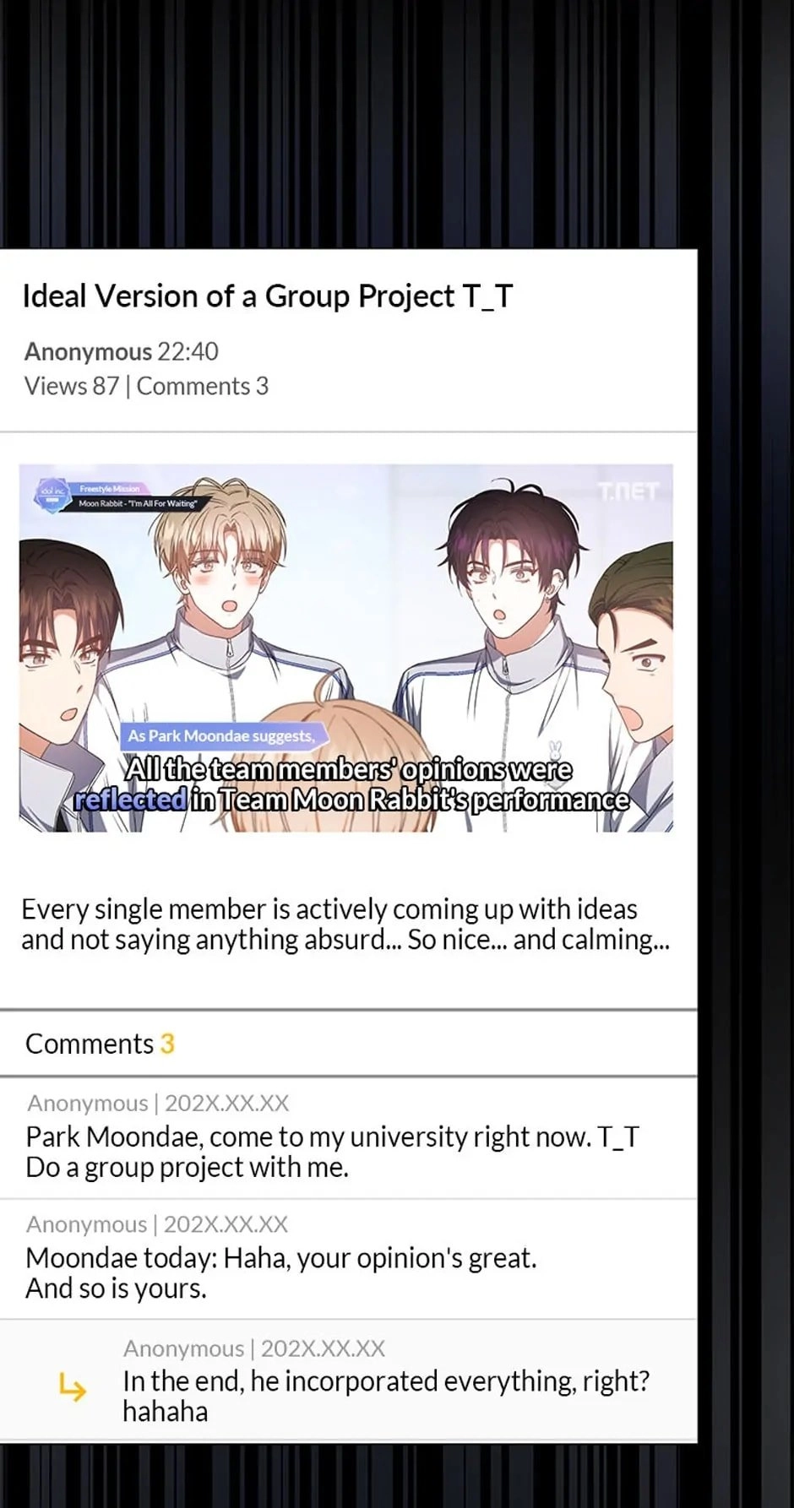Click the highlighted word reflected in subtitle
The image size is (794, 1508).
tap(130, 800)
